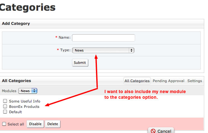Viewport: 208px width, 133px height.
Task: Enable the Default category checkbox
Action: [x=5, y=112]
